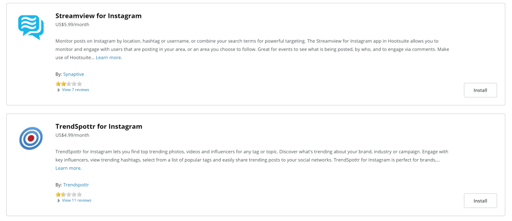Expand the triangle beside View 11 reviews
512x221 pixels.
(59, 201)
